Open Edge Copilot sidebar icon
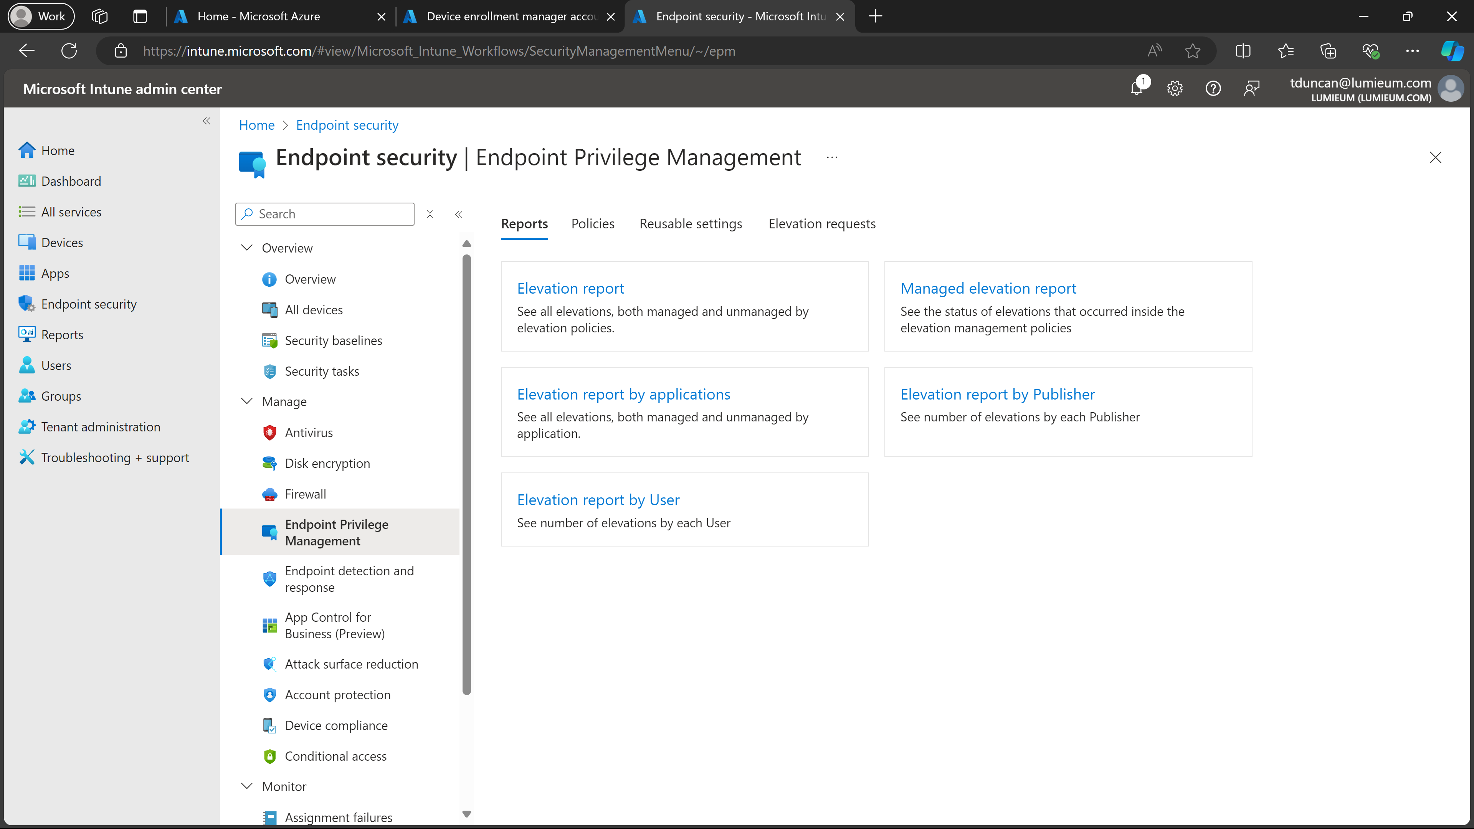 1452,51
